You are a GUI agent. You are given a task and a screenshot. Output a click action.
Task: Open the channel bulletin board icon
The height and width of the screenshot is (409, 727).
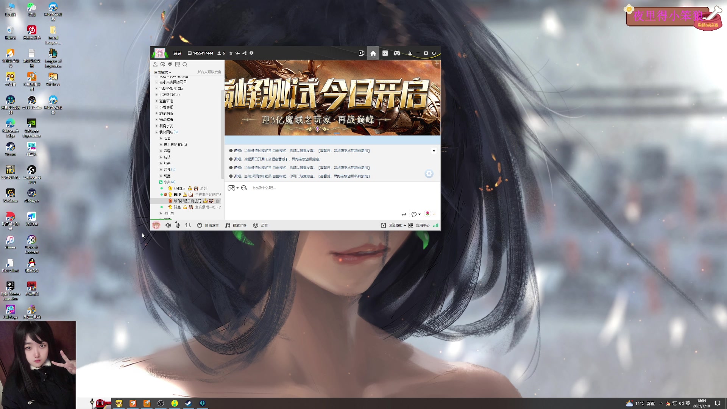178,64
